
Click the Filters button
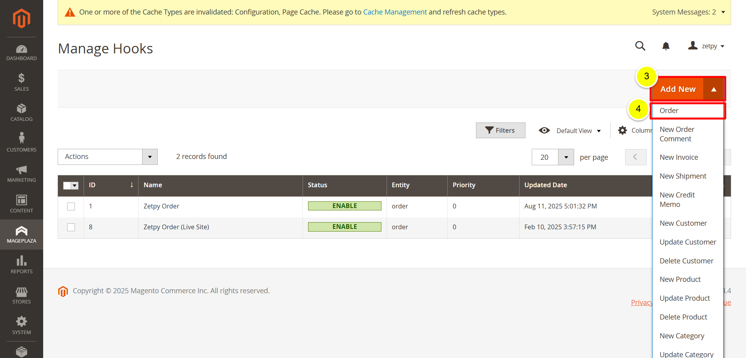point(500,130)
